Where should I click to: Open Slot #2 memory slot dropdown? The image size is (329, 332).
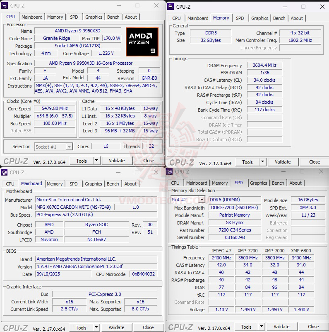click(x=202, y=200)
